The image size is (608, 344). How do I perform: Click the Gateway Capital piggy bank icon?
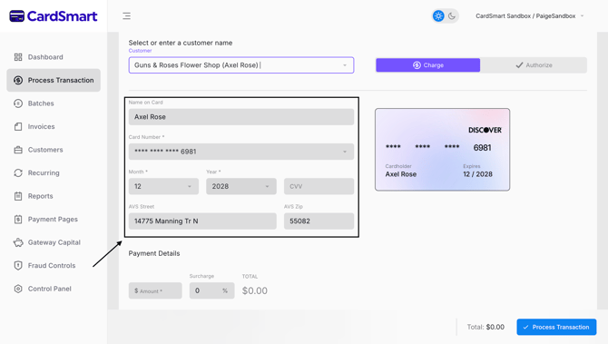click(18, 242)
